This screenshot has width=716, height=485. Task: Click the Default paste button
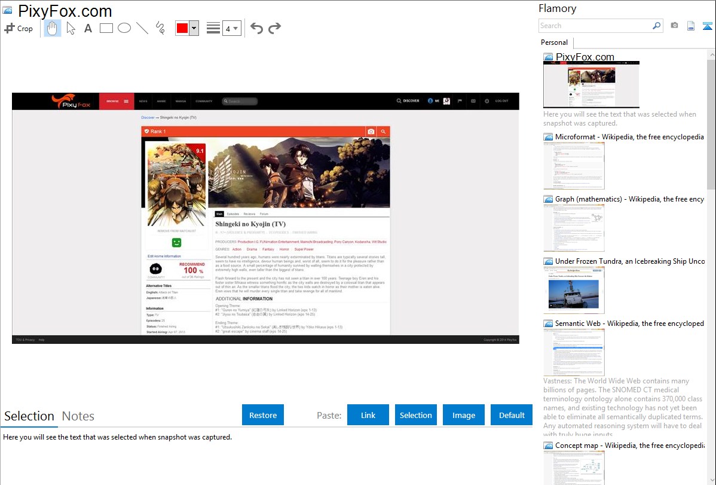tap(512, 415)
